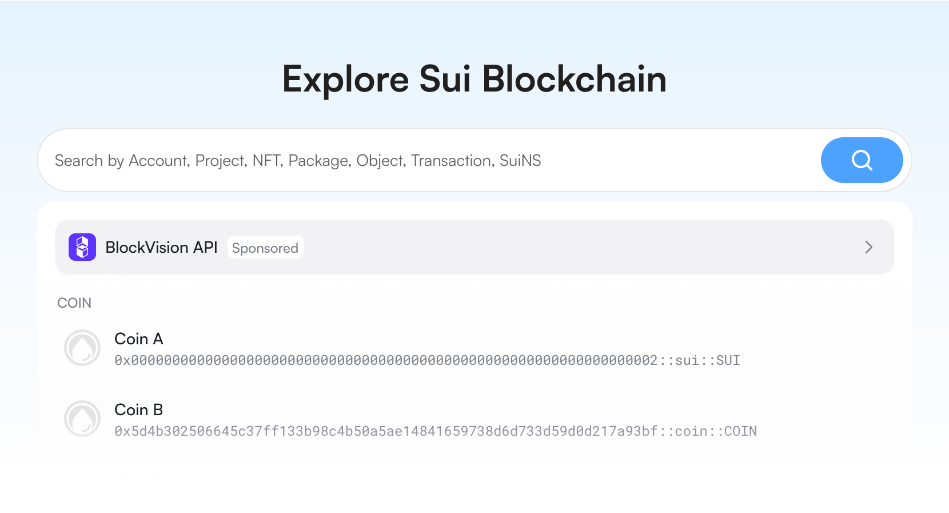This screenshot has height=513, width=949.
Task: Click the COIN section header
Action: [74, 303]
